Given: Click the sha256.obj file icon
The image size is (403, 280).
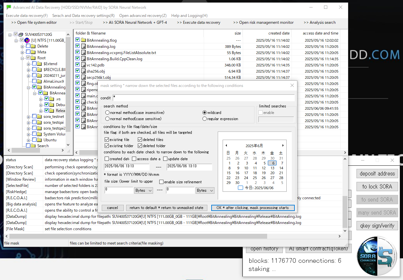Looking at the screenshot, I should coord(83,71).
